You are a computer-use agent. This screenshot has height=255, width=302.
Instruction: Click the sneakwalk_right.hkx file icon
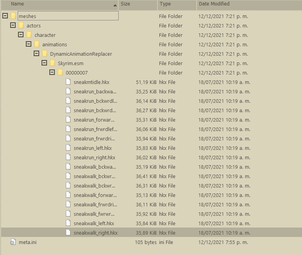(68, 232)
